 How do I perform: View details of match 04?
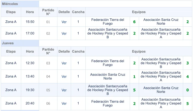[64, 77]
